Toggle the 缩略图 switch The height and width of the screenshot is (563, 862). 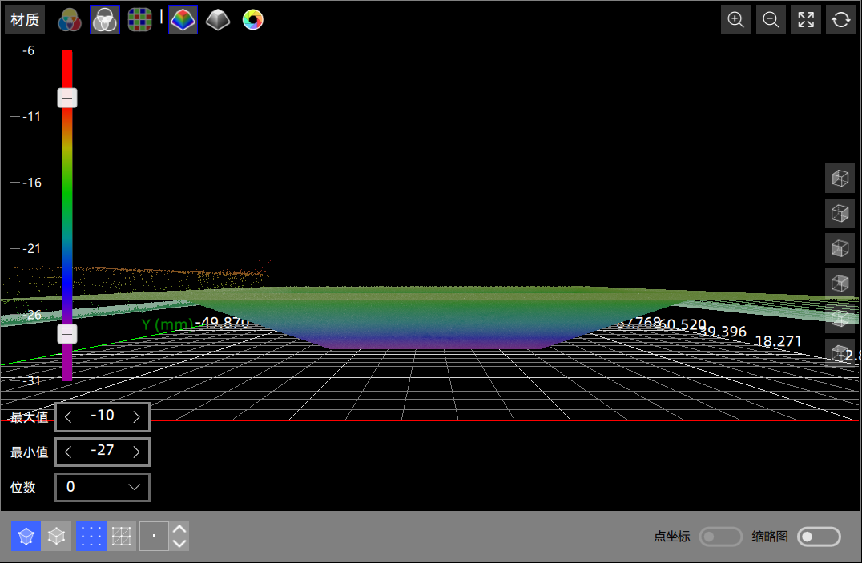coord(818,537)
